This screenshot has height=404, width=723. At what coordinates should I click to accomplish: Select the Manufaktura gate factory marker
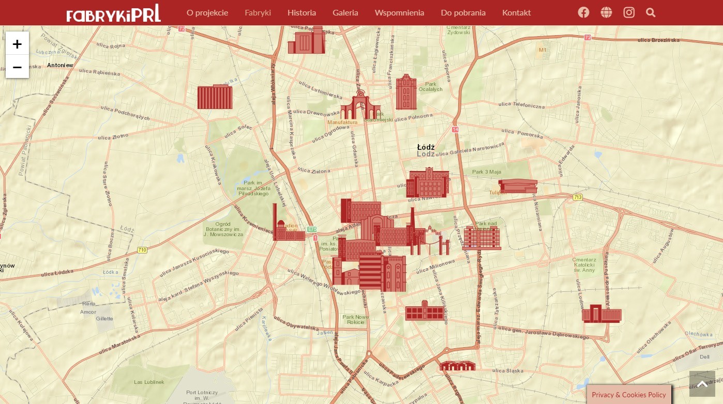click(360, 106)
